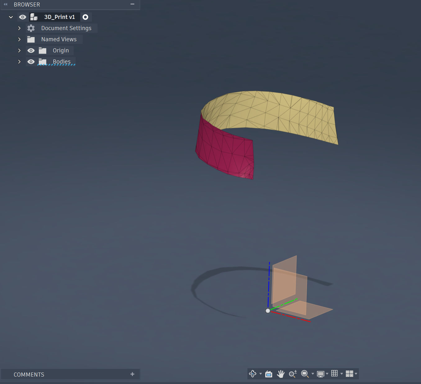Click the Origin folder icon
421x384 pixels.
[x=43, y=51]
